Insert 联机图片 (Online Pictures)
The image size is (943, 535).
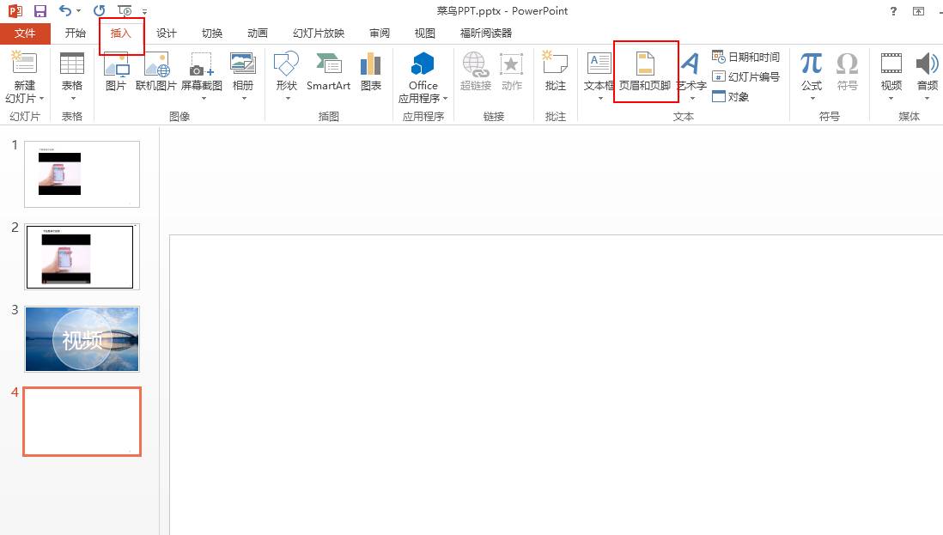(155, 72)
